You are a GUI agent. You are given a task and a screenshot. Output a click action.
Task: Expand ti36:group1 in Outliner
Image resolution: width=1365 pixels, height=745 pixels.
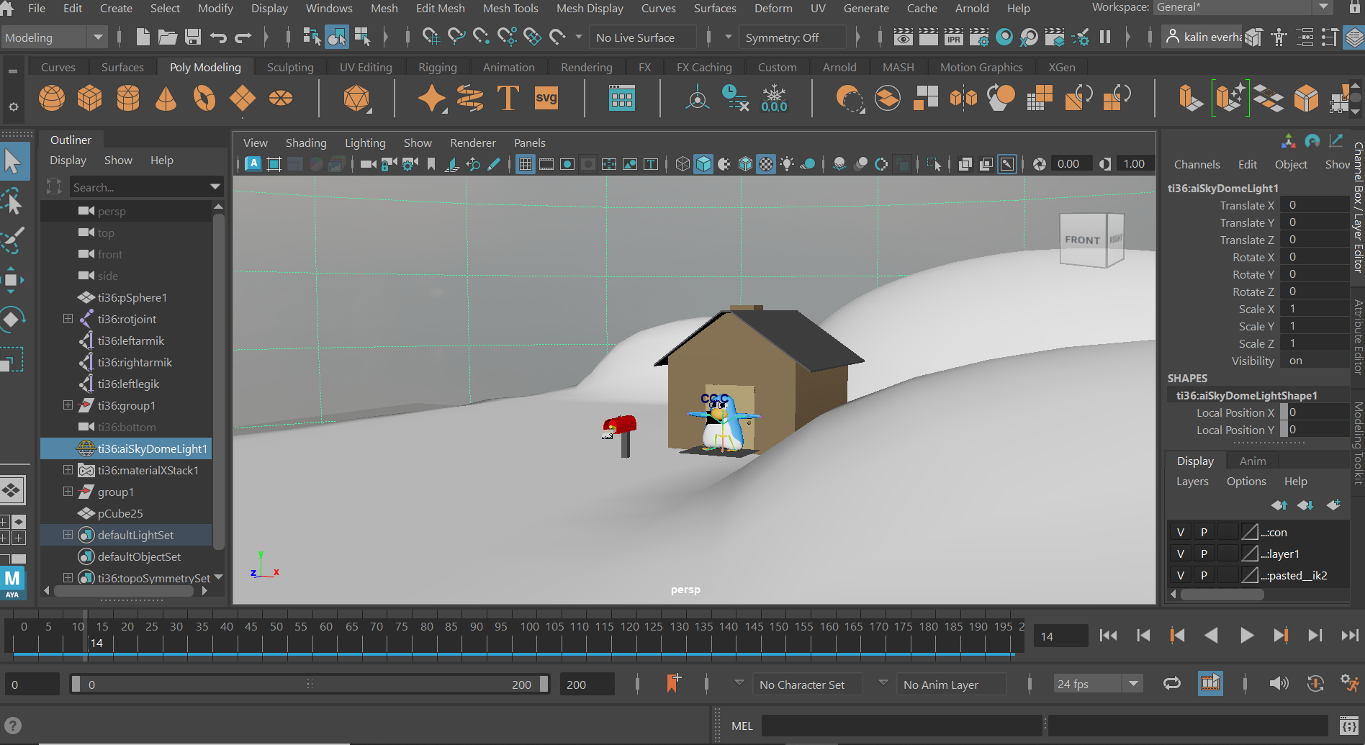(68, 405)
